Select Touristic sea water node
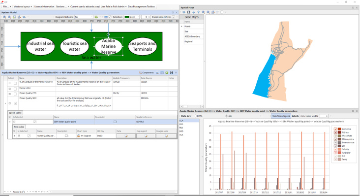 click(74, 46)
